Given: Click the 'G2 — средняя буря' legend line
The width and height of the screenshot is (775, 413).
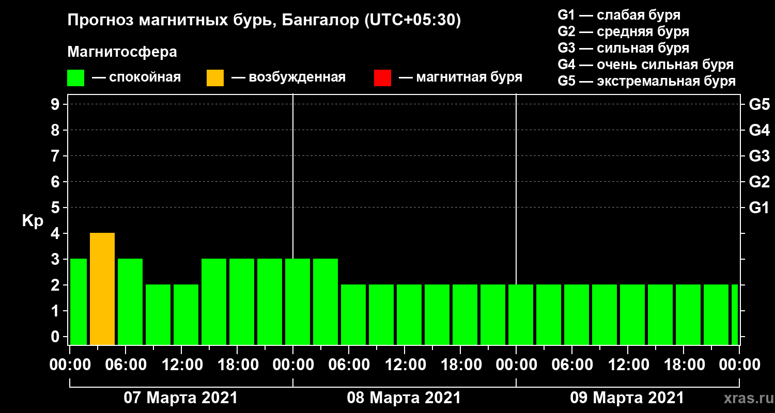Looking at the screenshot, I should click(623, 31).
